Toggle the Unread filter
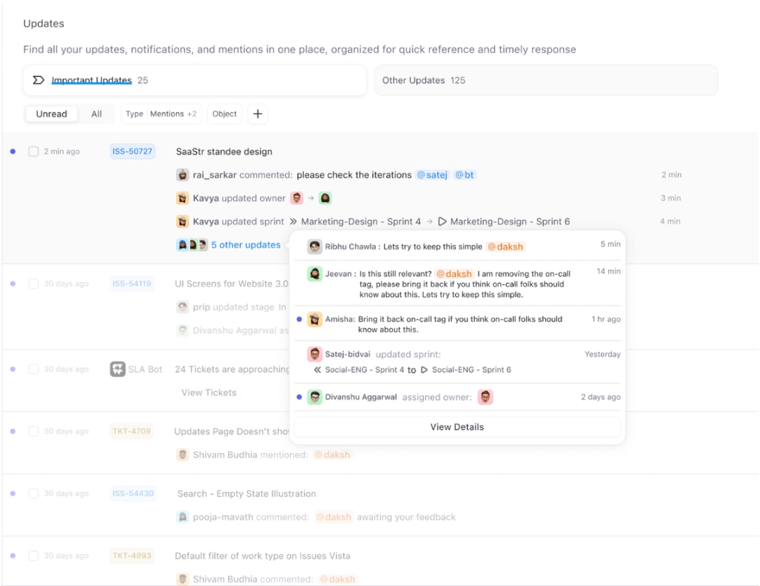760x586 pixels. click(x=51, y=113)
